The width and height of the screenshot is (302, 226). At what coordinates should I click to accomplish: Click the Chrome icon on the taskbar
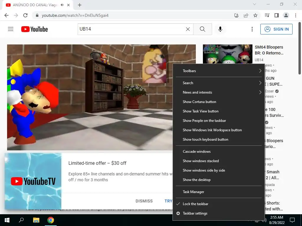(51, 220)
